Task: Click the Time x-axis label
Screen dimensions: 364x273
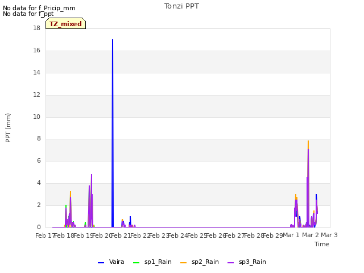Action: click(x=322, y=244)
